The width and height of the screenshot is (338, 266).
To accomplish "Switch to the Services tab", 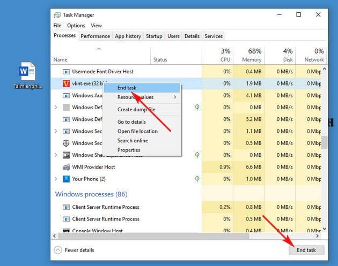I will (x=214, y=36).
